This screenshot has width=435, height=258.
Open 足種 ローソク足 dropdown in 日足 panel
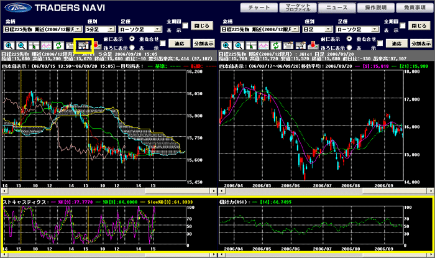coord(357,29)
